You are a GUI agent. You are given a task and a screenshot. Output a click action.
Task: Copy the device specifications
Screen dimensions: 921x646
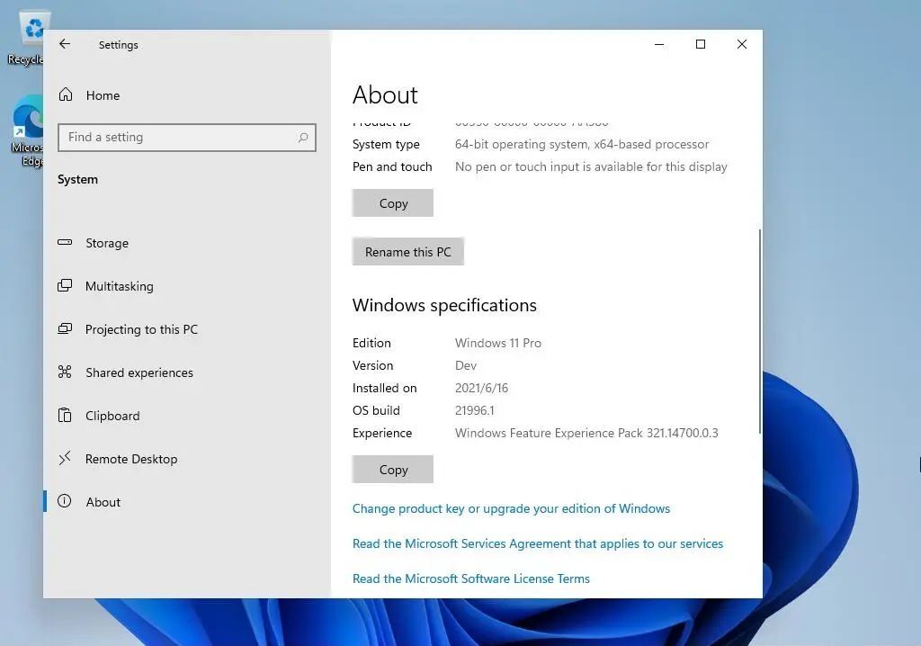click(x=393, y=202)
